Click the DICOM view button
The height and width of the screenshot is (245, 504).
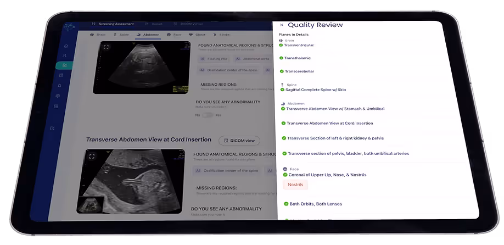[239, 141]
